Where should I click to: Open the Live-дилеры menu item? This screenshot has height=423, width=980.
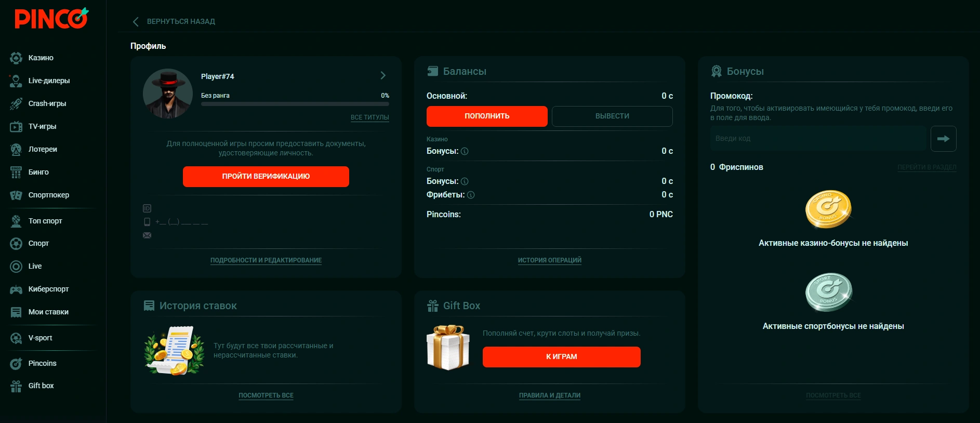coord(49,81)
